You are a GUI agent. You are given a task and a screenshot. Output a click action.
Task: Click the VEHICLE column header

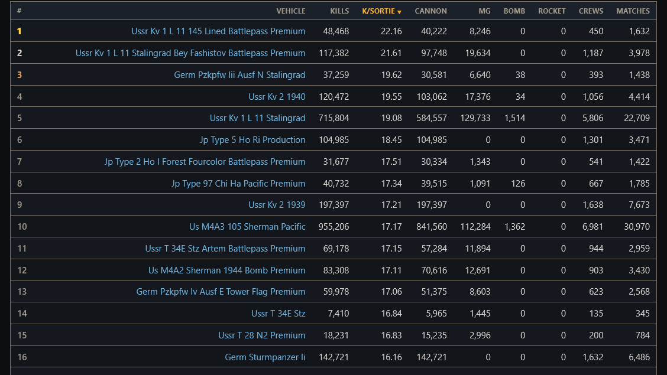(x=291, y=11)
